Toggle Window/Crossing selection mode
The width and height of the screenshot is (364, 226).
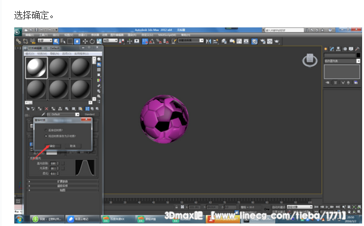77,42
